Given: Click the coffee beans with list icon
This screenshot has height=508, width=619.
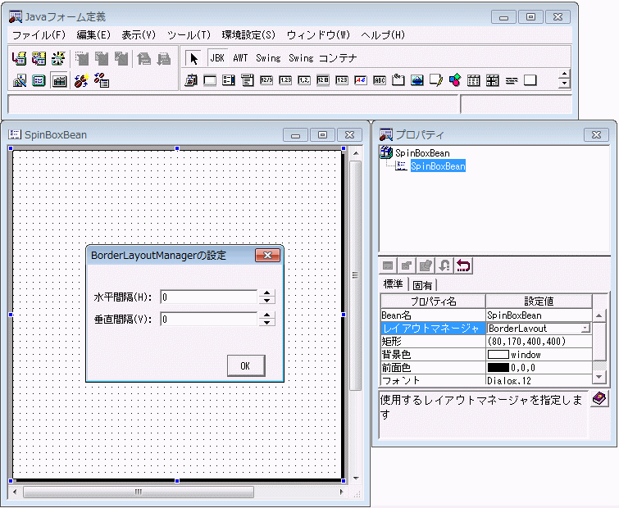Looking at the screenshot, I should coord(102,81).
